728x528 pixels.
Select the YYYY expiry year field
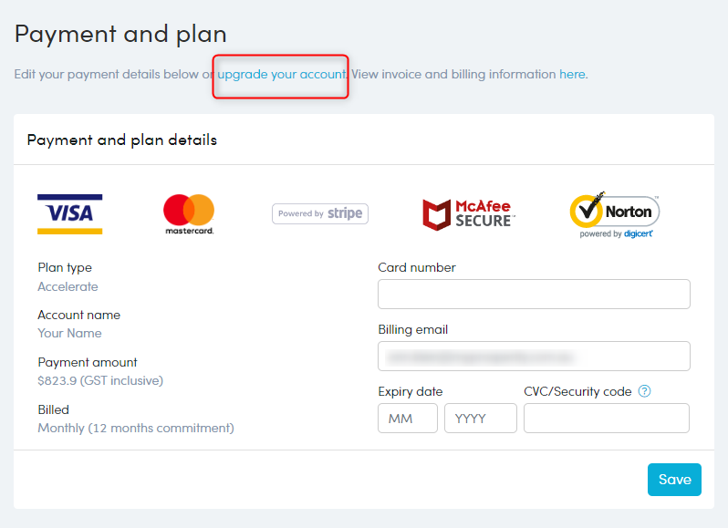pyautogui.click(x=481, y=418)
